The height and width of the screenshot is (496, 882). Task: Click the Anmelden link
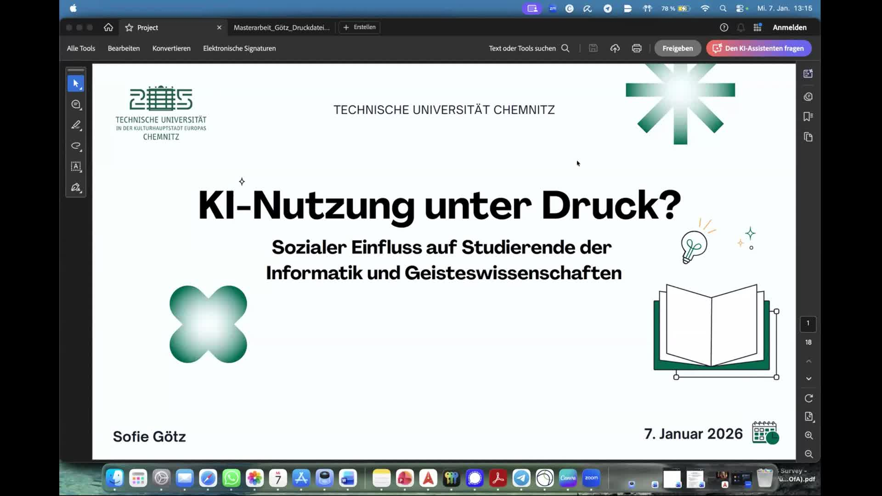point(790,28)
